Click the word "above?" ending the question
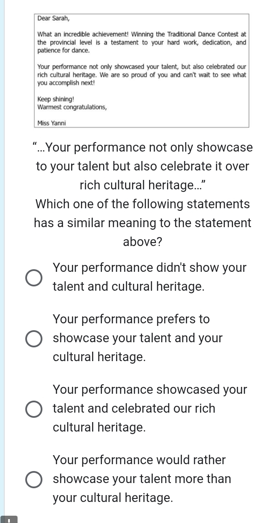The height and width of the screenshot is (523, 269). [143, 242]
